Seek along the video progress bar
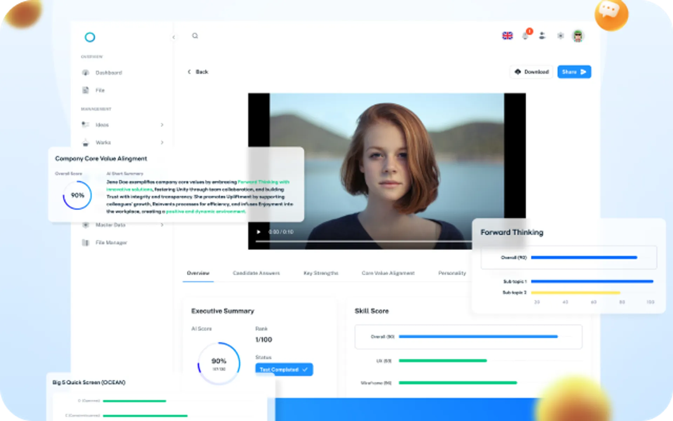This screenshot has width=673, height=421. pos(363,241)
